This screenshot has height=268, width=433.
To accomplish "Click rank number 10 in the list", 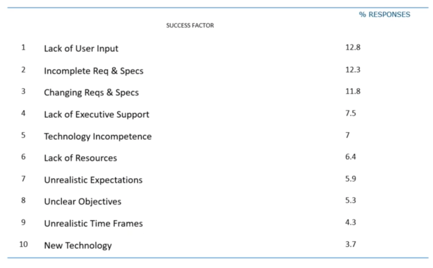I will pos(23,244).
